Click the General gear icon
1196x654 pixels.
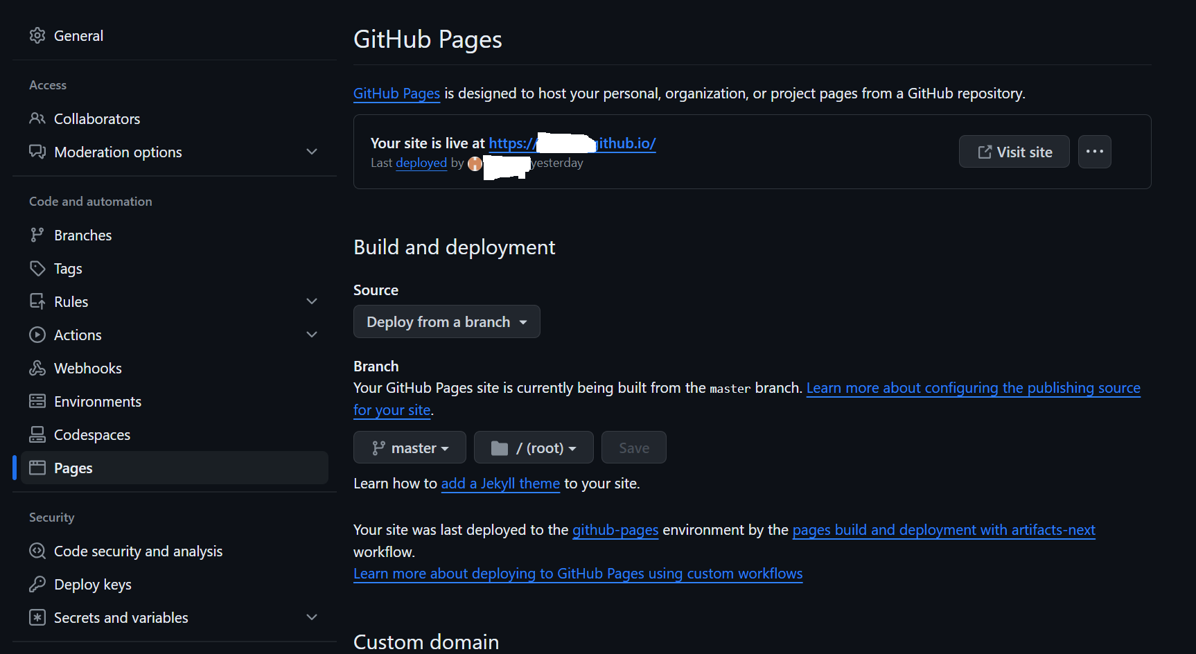pos(37,35)
